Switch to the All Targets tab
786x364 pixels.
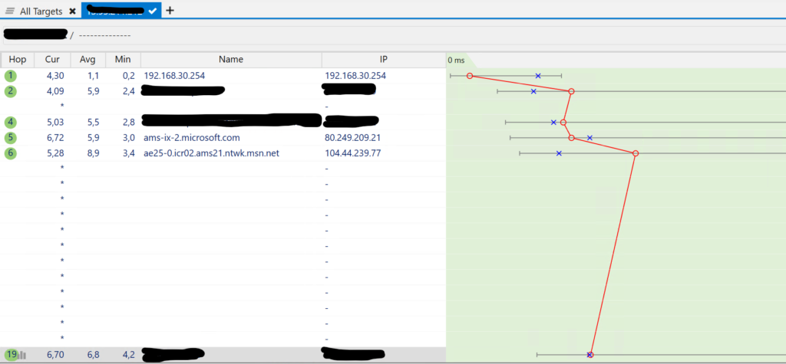pos(41,11)
